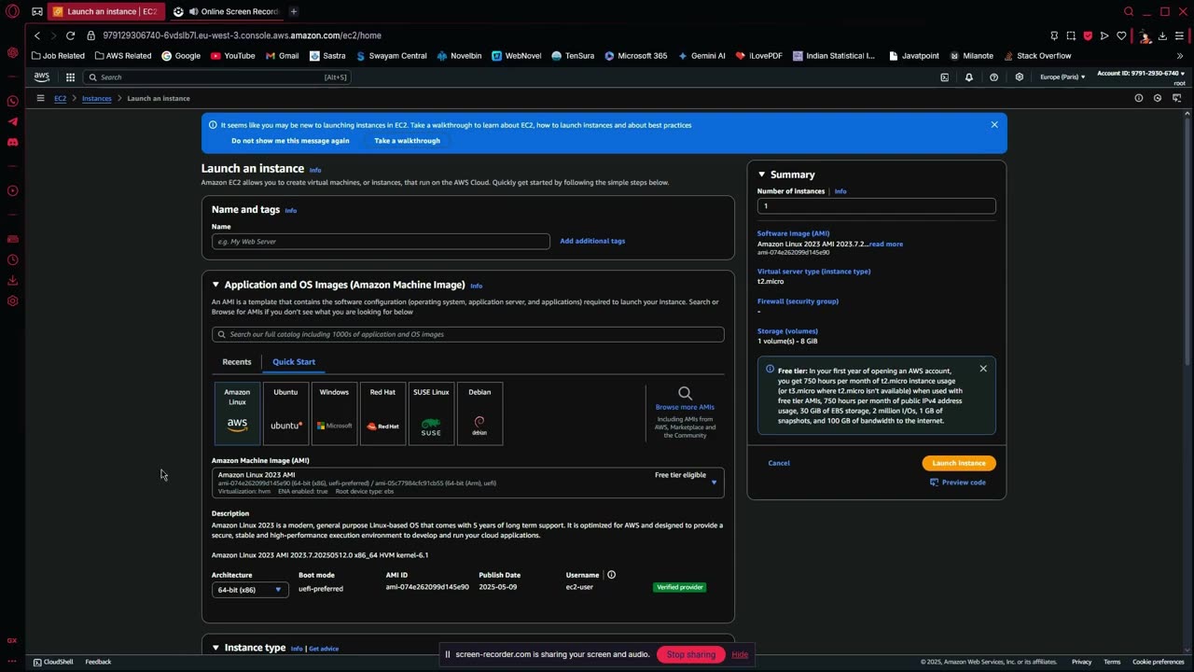Screen dimensions: 1194x672
Task: Click the instance Name input field
Action: pos(381,241)
